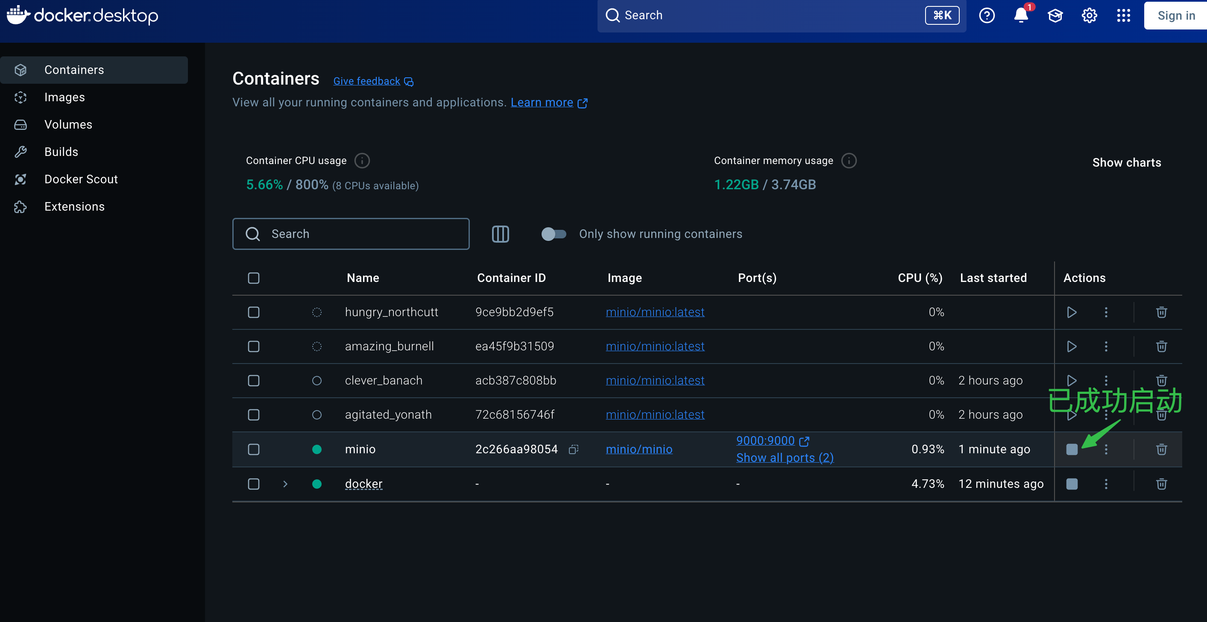Go to Images in the sidebar
The image size is (1207, 622).
tap(64, 97)
